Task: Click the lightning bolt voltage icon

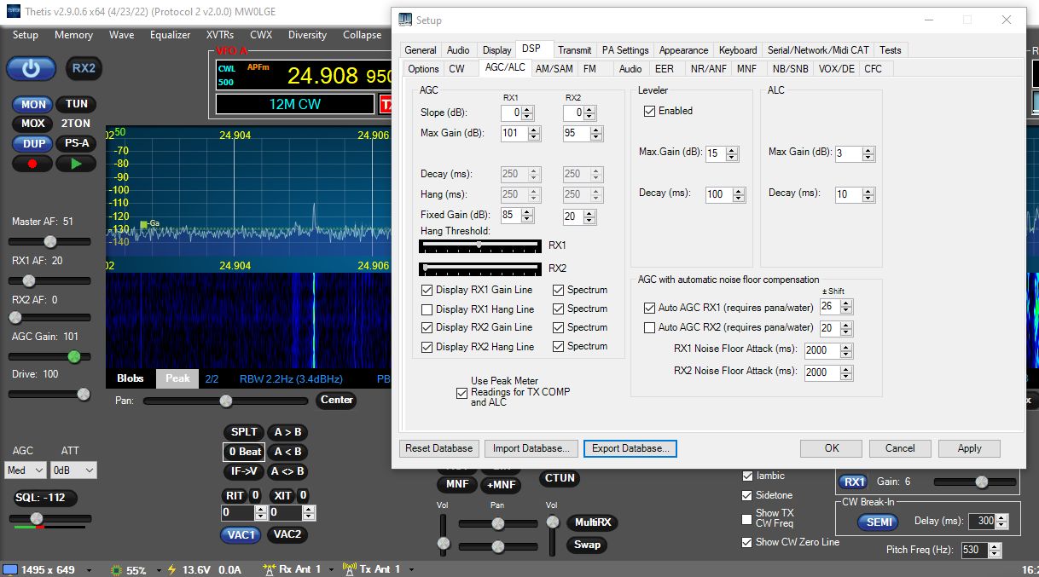Action: 171,569
